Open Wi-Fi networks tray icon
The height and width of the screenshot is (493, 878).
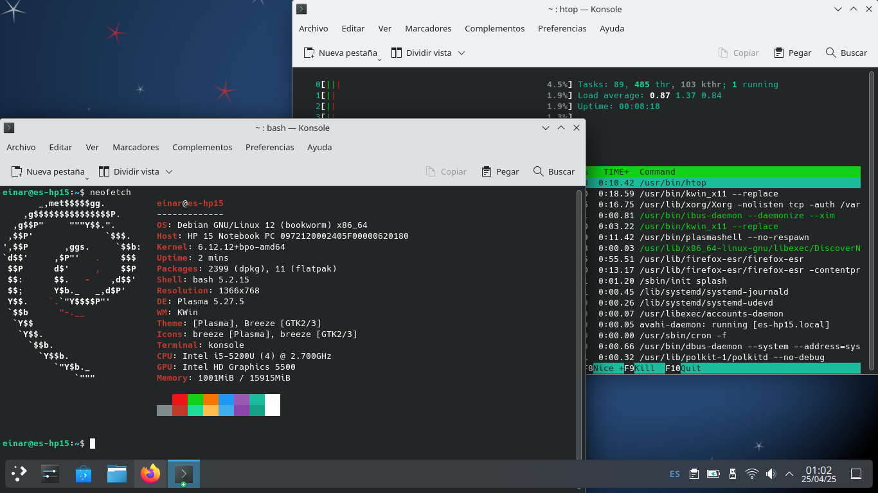coord(752,474)
